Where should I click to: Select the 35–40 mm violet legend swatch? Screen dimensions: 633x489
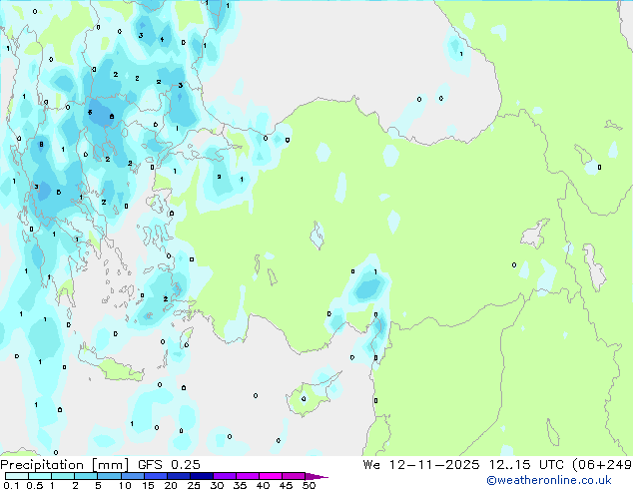247,476
